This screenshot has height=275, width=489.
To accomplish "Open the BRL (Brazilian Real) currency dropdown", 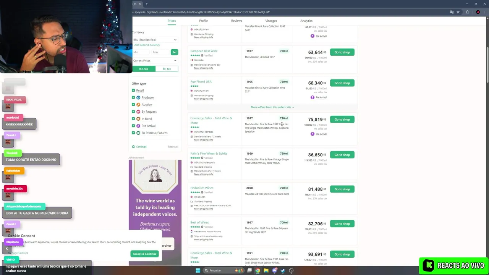I will click(x=155, y=40).
